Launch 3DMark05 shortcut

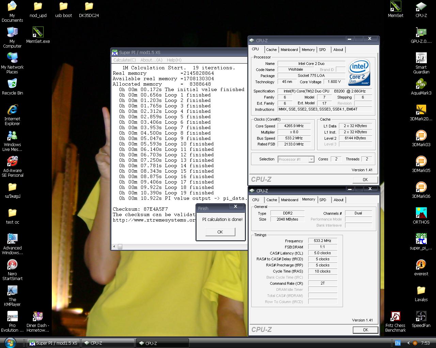point(421,164)
